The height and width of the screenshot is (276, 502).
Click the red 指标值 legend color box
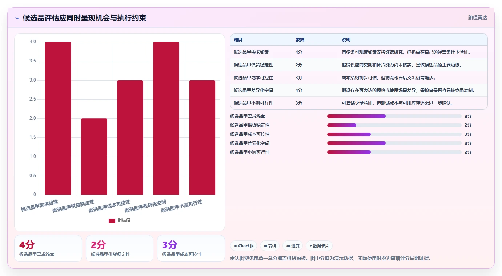(112, 221)
